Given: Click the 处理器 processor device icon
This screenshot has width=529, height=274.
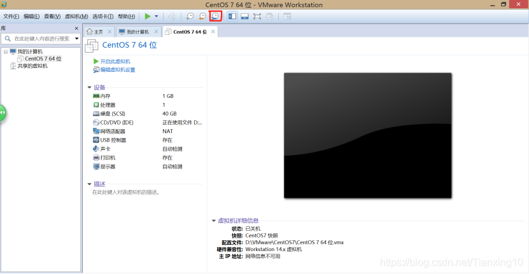Looking at the screenshot, I should [96, 105].
